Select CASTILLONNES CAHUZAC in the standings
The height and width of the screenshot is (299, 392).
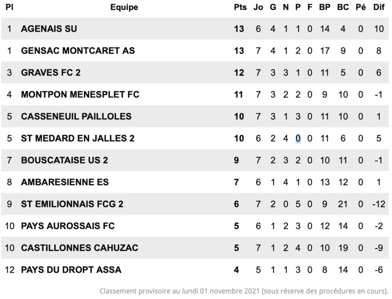[80, 248]
